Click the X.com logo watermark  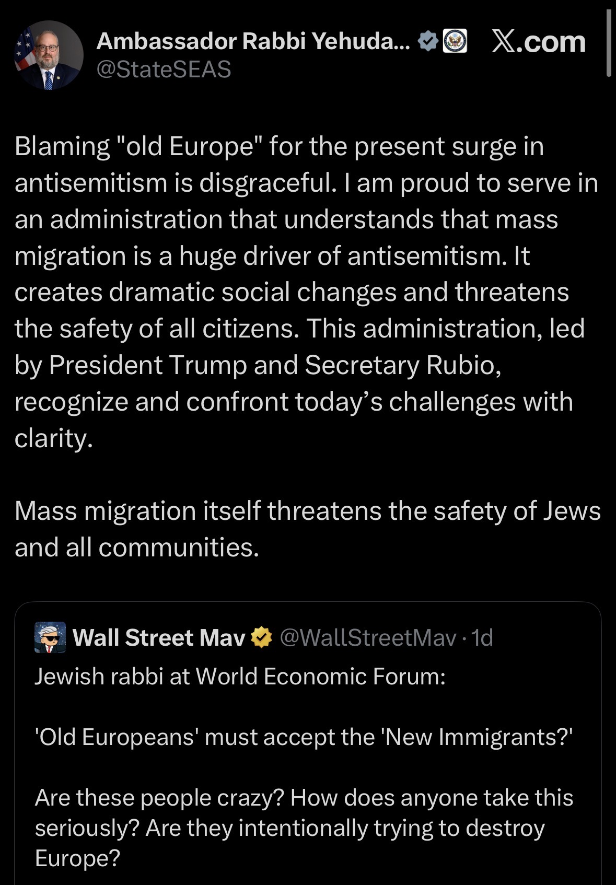(539, 42)
